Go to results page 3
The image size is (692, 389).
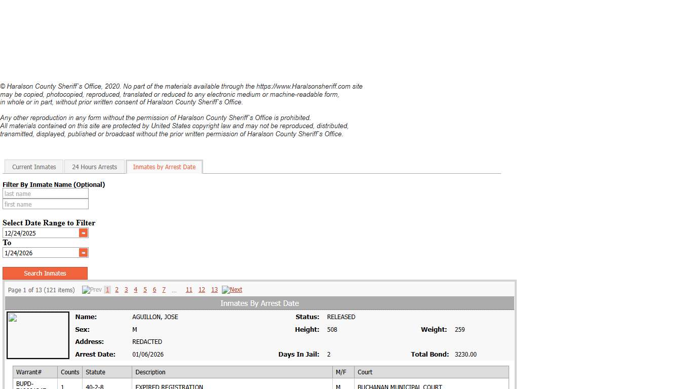(x=126, y=290)
